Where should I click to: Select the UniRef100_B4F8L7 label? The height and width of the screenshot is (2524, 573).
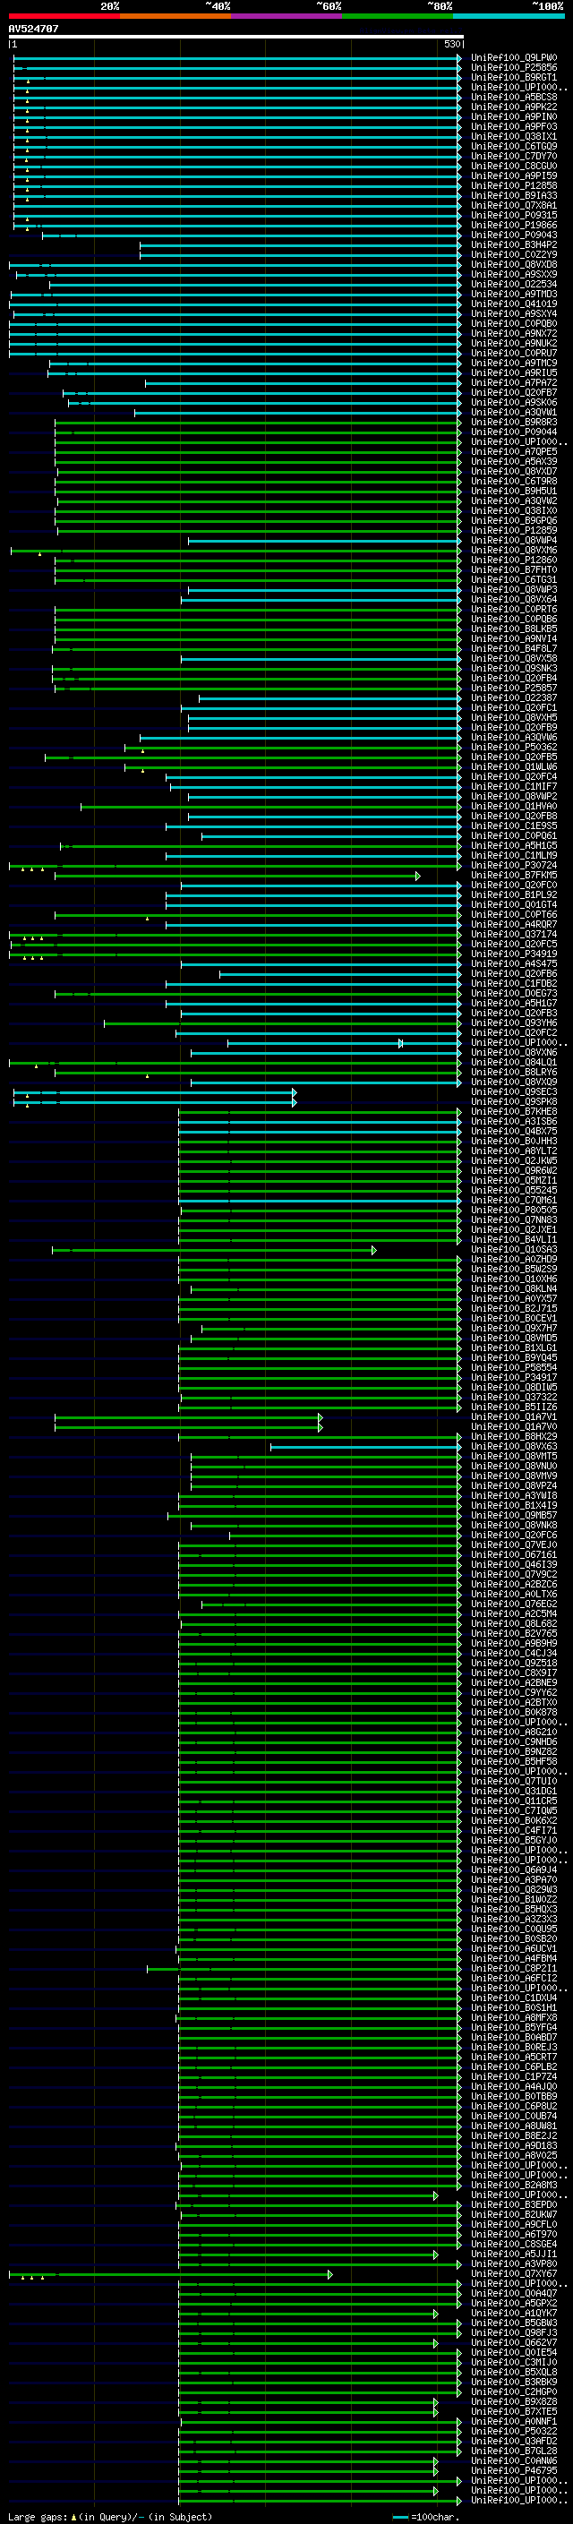pyautogui.click(x=513, y=648)
